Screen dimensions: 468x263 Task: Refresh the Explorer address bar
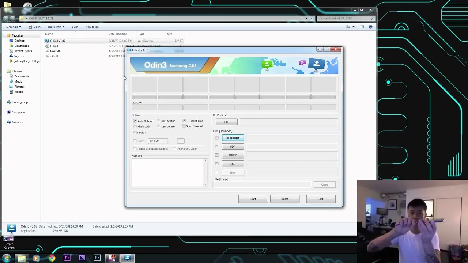pos(312,18)
